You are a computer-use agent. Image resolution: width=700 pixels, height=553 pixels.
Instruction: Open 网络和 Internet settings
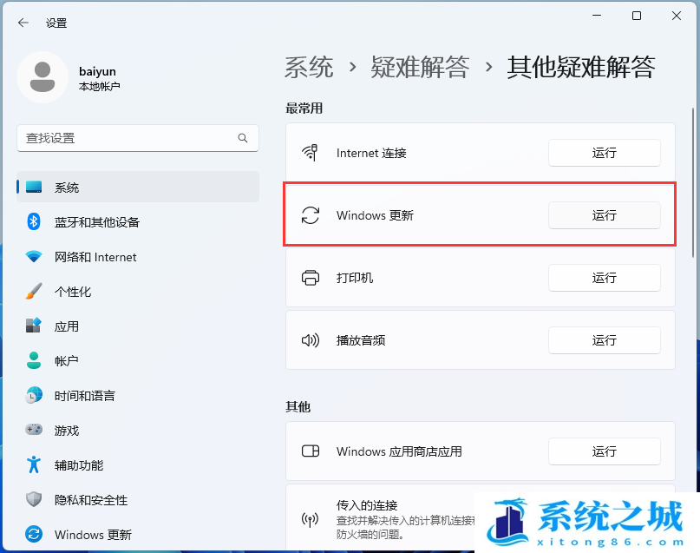(138, 256)
